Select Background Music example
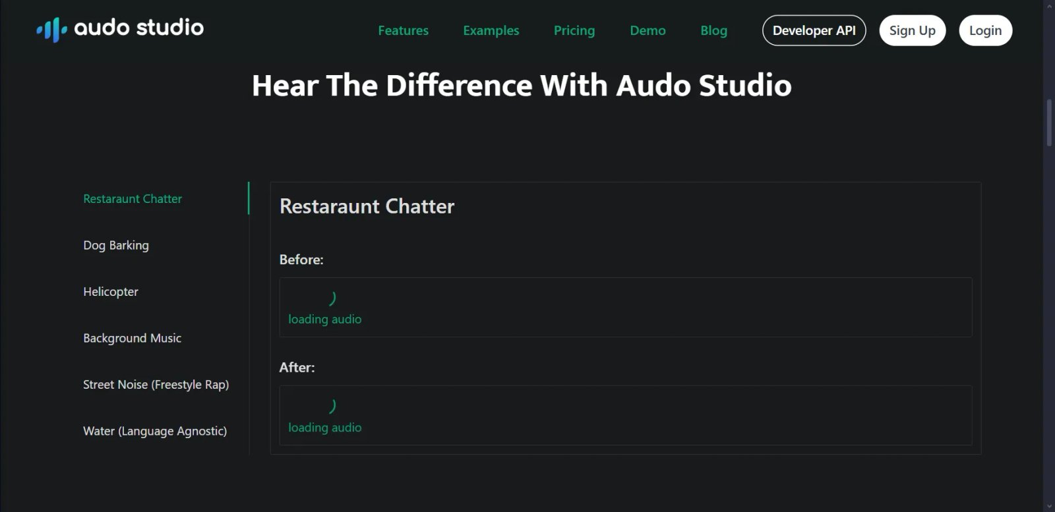Viewport: 1055px width, 512px height. [x=132, y=337]
